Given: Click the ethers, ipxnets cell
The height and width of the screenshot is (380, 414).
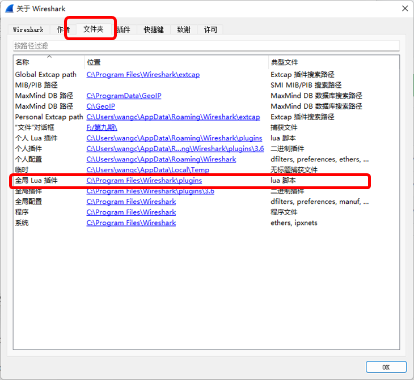Looking at the screenshot, I should click(294, 223).
